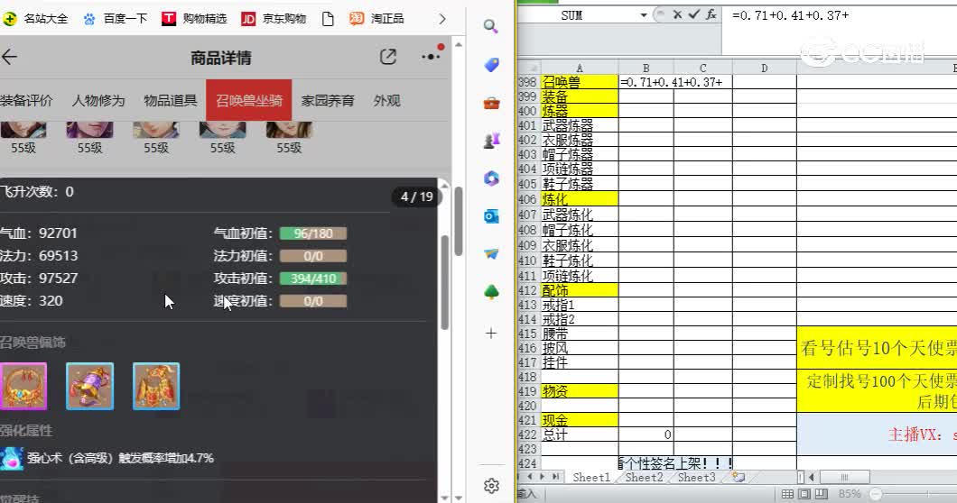Open the blank page bookmark icon

click(328, 19)
